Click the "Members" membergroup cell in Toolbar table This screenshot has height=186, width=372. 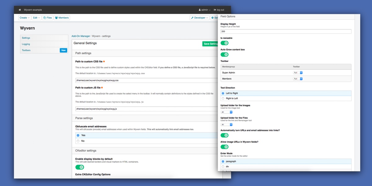227,79
